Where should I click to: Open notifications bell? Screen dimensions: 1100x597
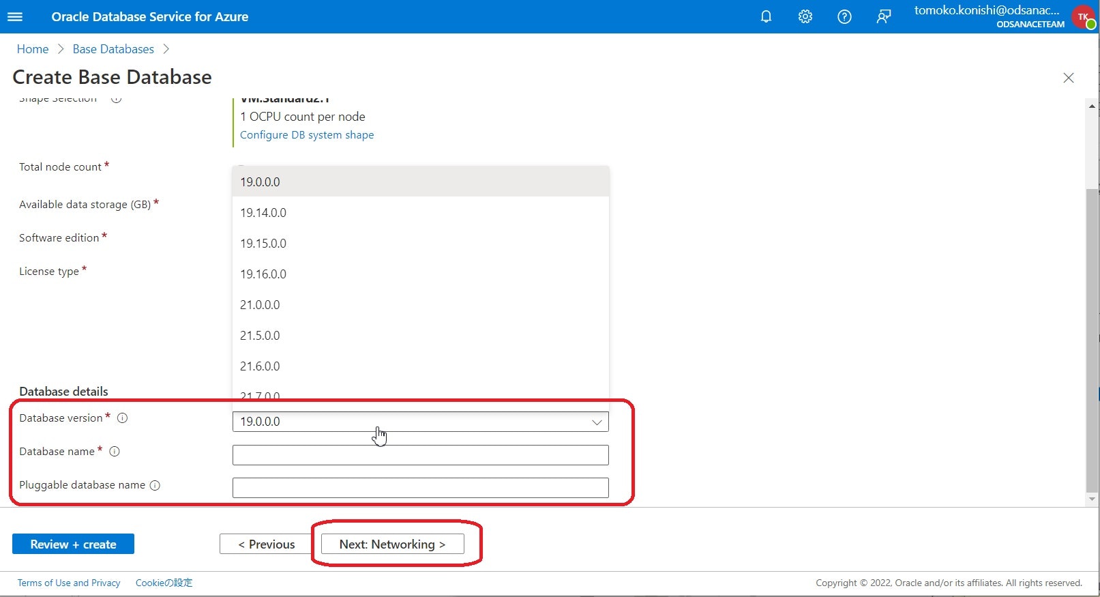(x=766, y=17)
